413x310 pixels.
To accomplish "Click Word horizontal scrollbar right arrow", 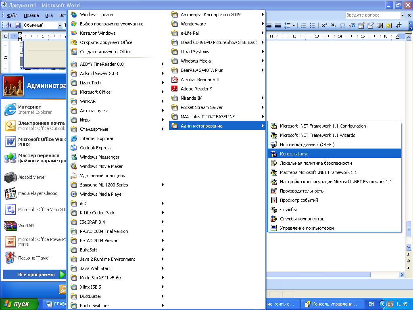I will pos(402,274).
